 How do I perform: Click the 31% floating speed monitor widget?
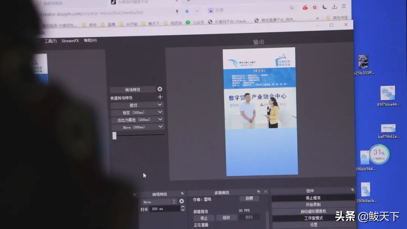tap(379, 154)
